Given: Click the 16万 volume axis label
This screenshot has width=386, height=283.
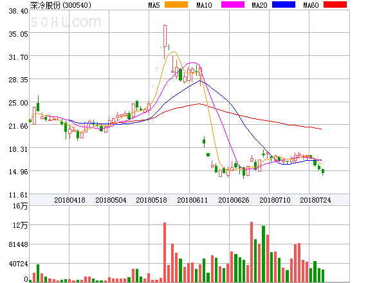Looking at the screenshot, I should pyautogui.click(x=20, y=206).
